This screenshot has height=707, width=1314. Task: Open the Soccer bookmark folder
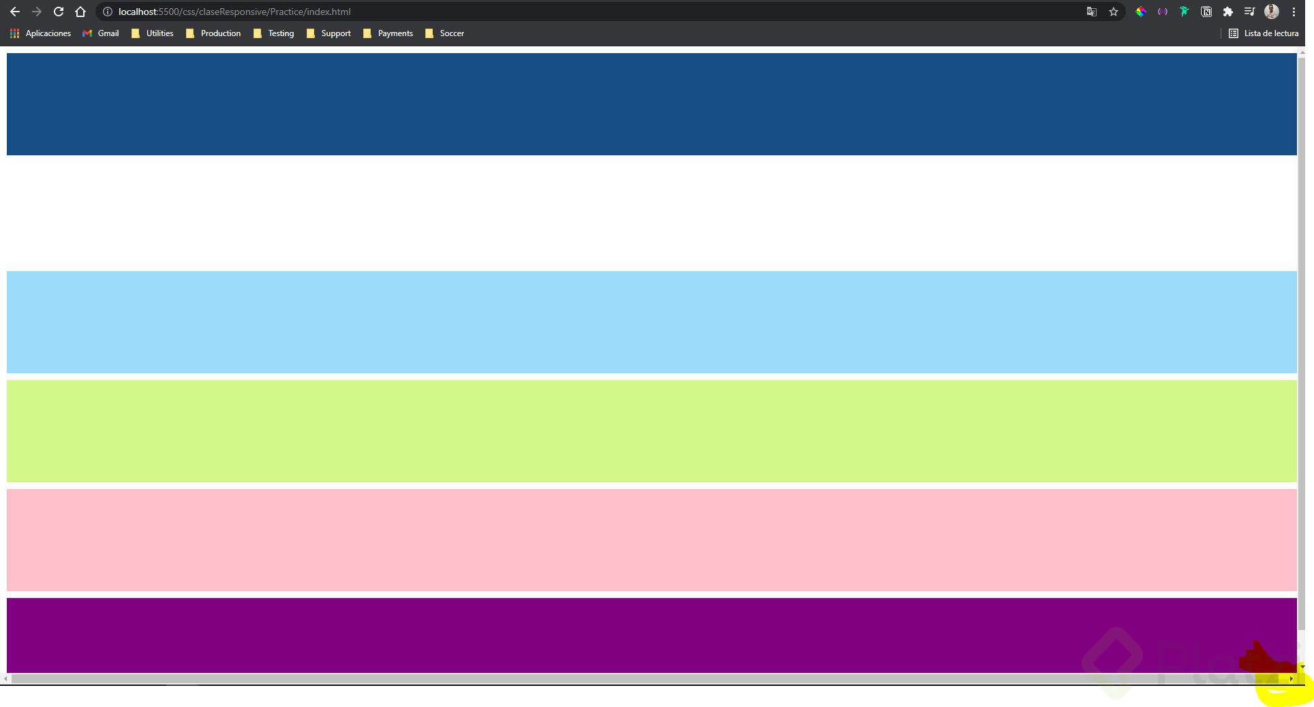(444, 33)
